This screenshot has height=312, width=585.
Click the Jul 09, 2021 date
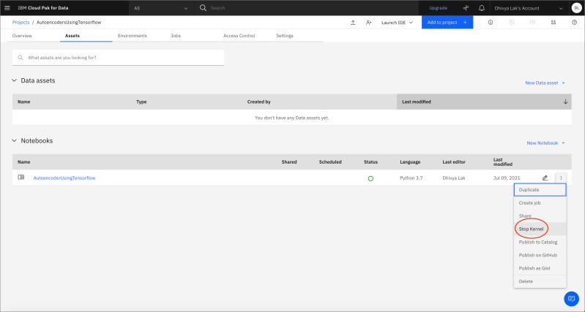coord(506,178)
